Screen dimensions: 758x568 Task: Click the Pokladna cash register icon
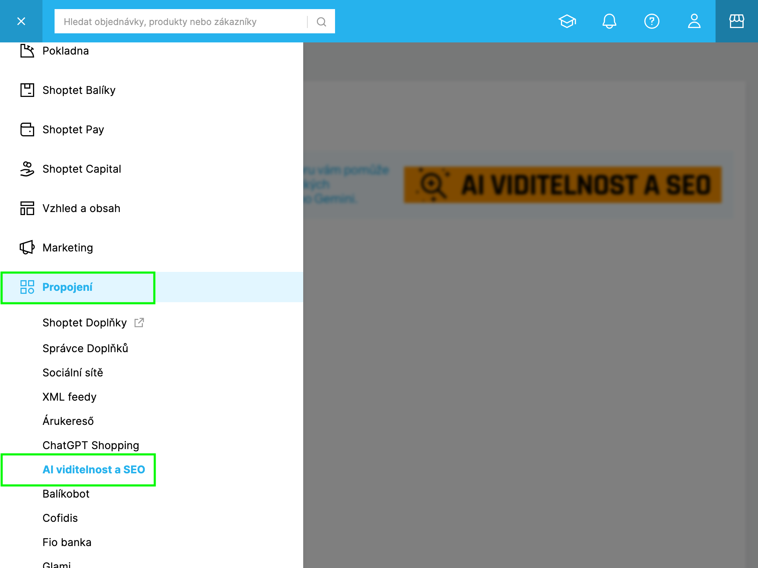point(27,51)
